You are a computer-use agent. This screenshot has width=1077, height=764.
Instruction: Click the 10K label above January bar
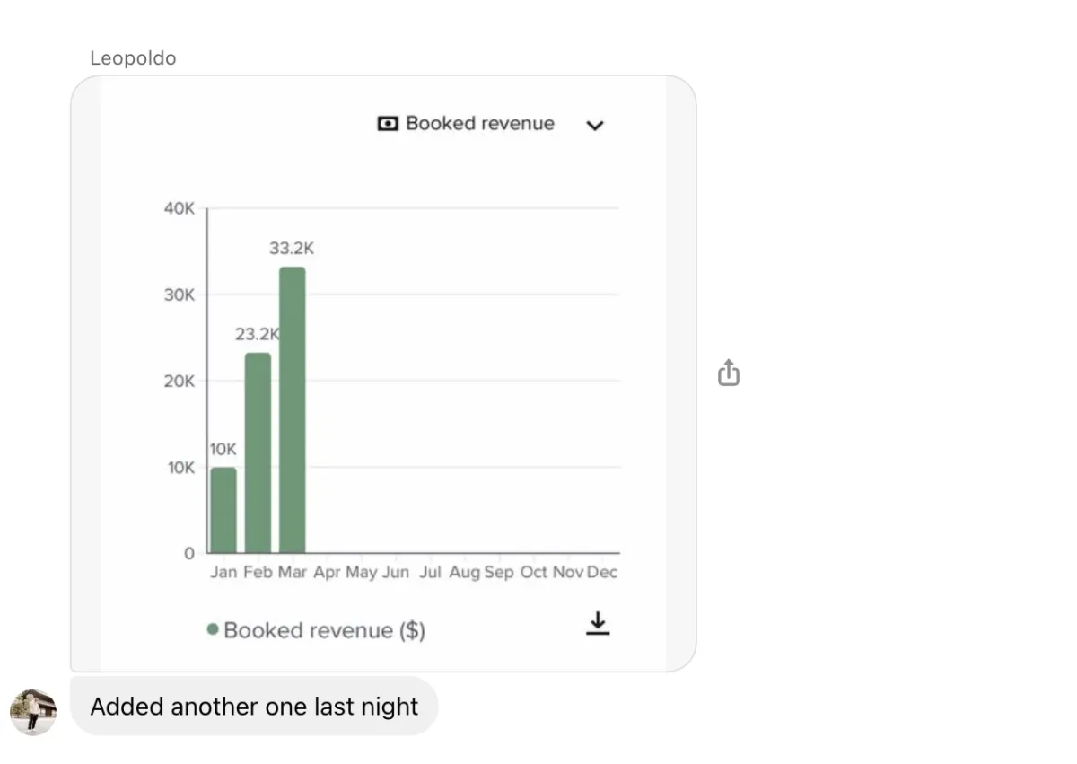pos(223,449)
